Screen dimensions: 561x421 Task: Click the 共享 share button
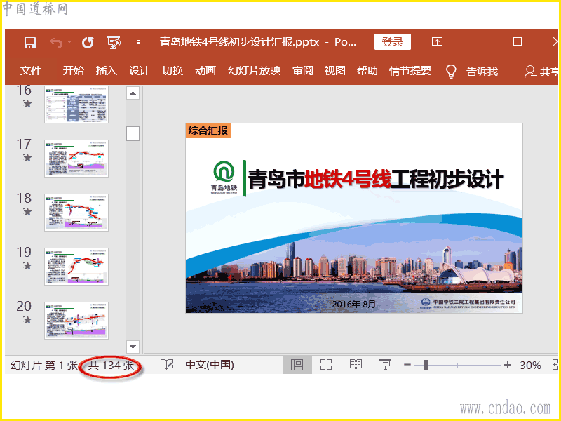[541, 72]
